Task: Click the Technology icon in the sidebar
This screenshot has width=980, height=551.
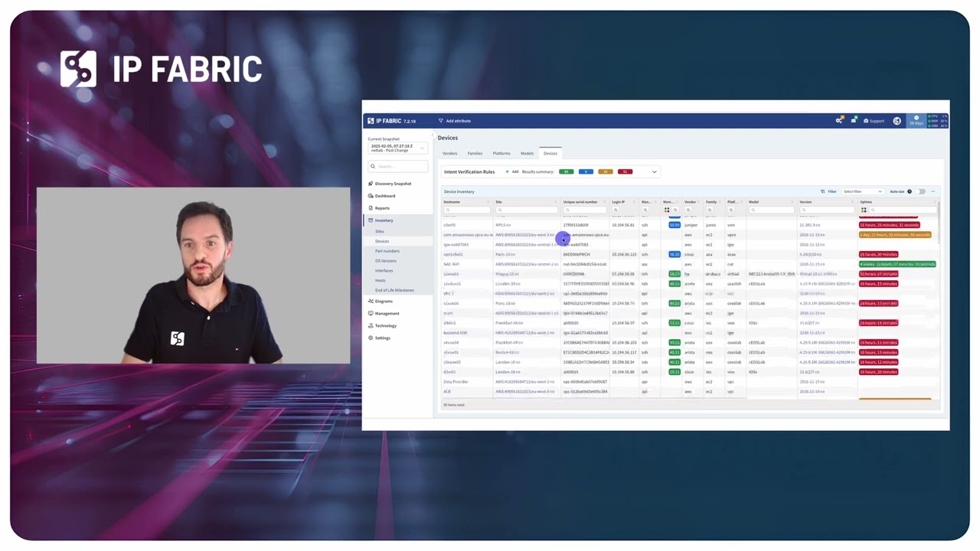Action: coord(371,326)
